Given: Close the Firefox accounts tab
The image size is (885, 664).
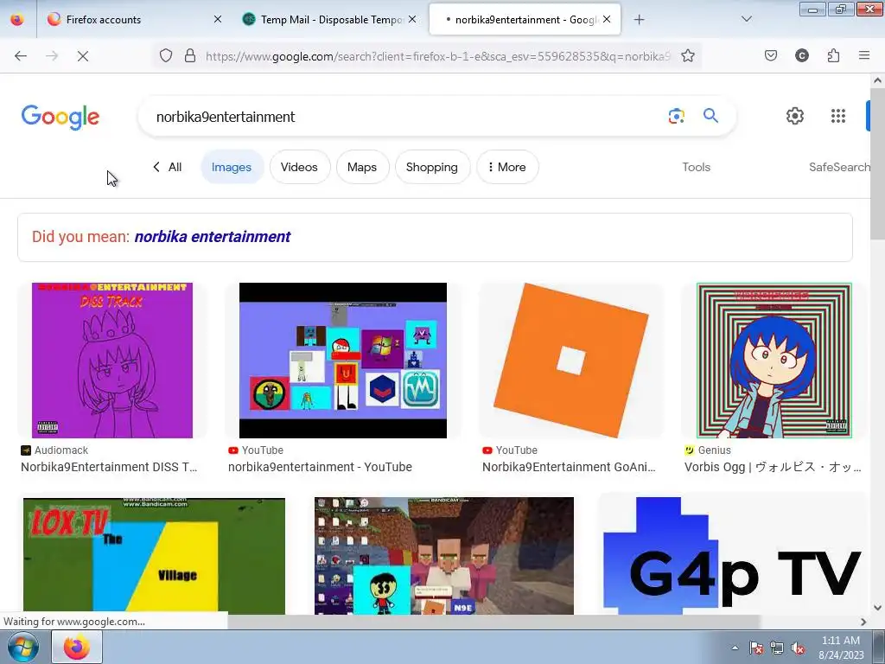Looking at the screenshot, I should (218, 19).
